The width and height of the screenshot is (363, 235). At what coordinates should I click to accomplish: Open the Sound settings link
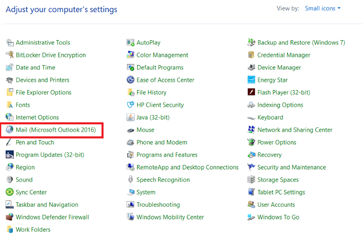pyautogui.click(x=24, y=180)
